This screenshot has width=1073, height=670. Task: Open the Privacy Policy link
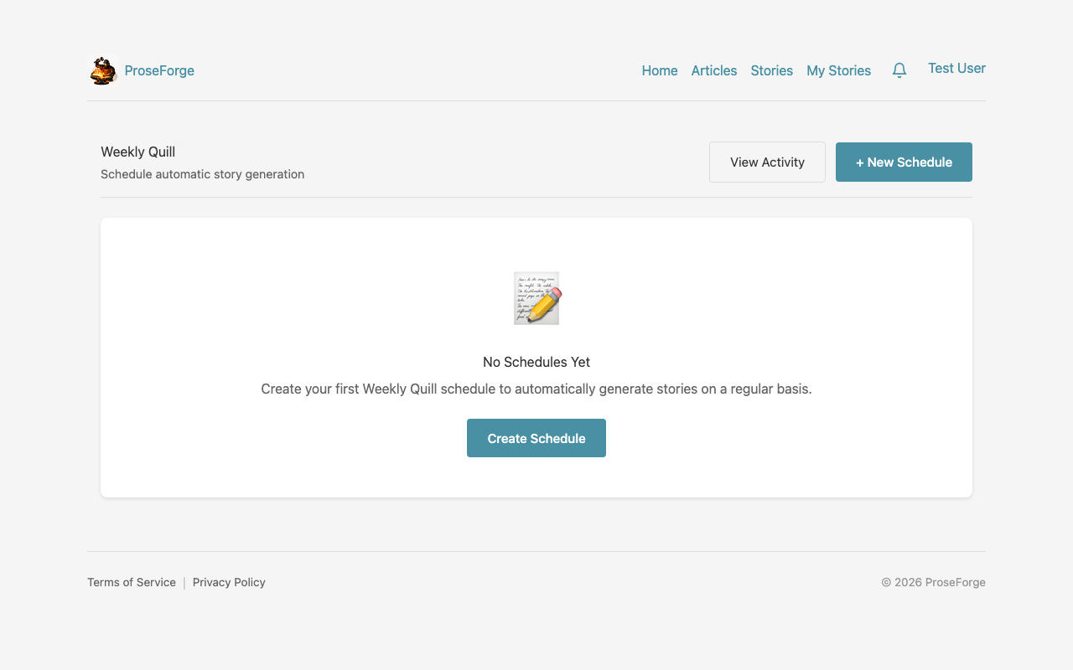[x=229, y=583]
